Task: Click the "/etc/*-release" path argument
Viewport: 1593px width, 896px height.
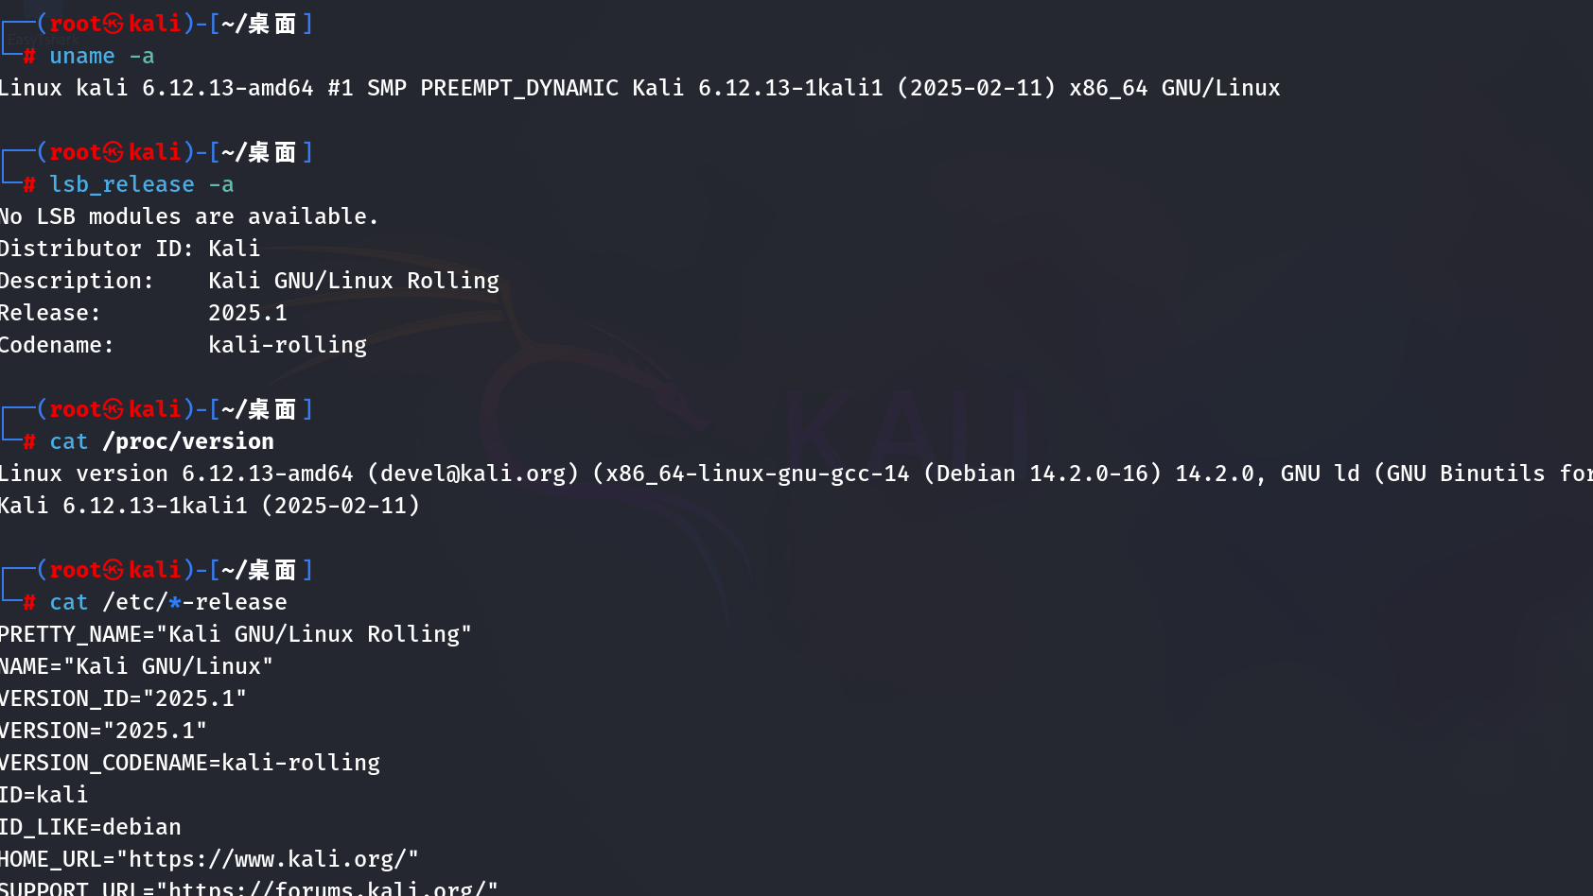Action: 195,602
